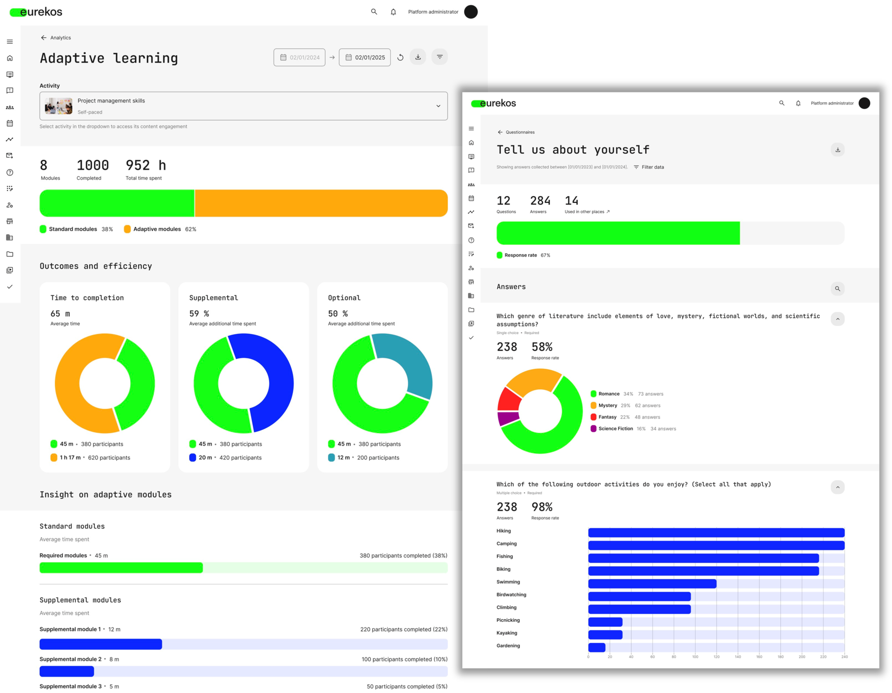The image size is (892, 693).
Task: Click home icon in left sidebar
Action: (x=10, y=58)
